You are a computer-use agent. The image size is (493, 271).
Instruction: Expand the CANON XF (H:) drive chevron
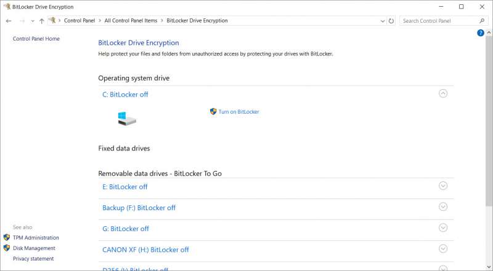(x=443, y=249)
